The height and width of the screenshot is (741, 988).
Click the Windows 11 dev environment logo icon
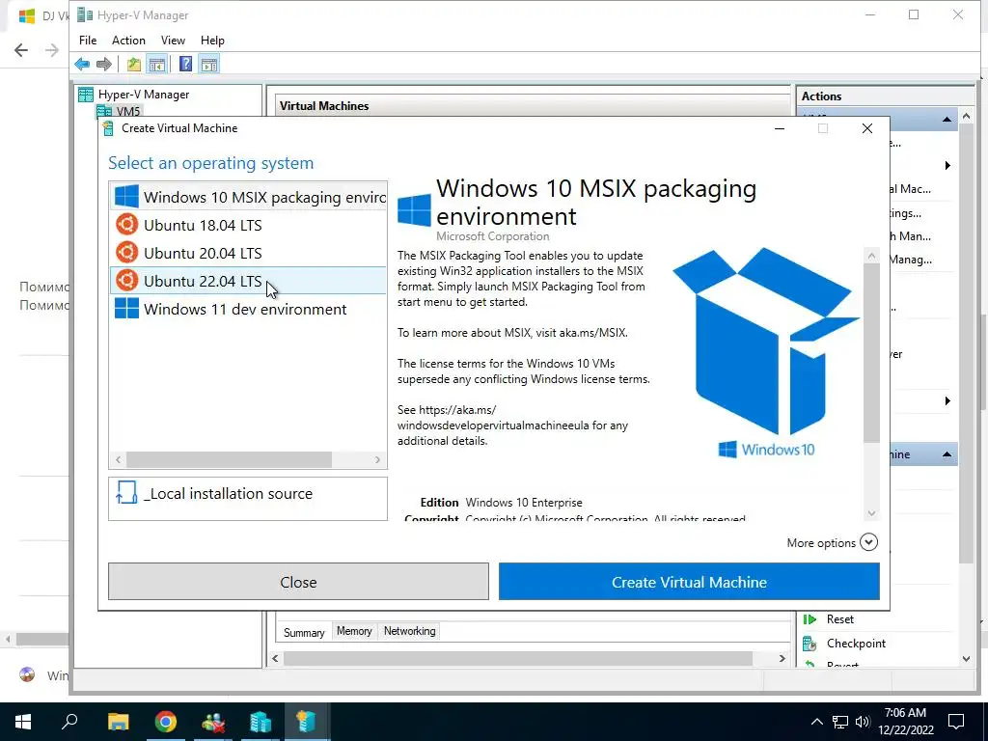tap(126, 308)
